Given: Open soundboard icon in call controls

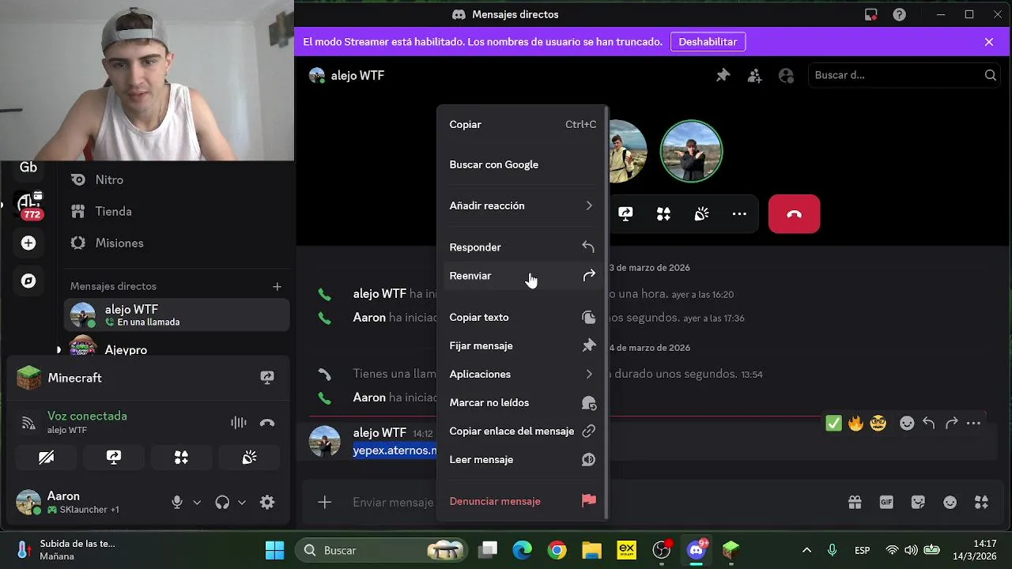Looking at the screenshot, I should (701, 214).
